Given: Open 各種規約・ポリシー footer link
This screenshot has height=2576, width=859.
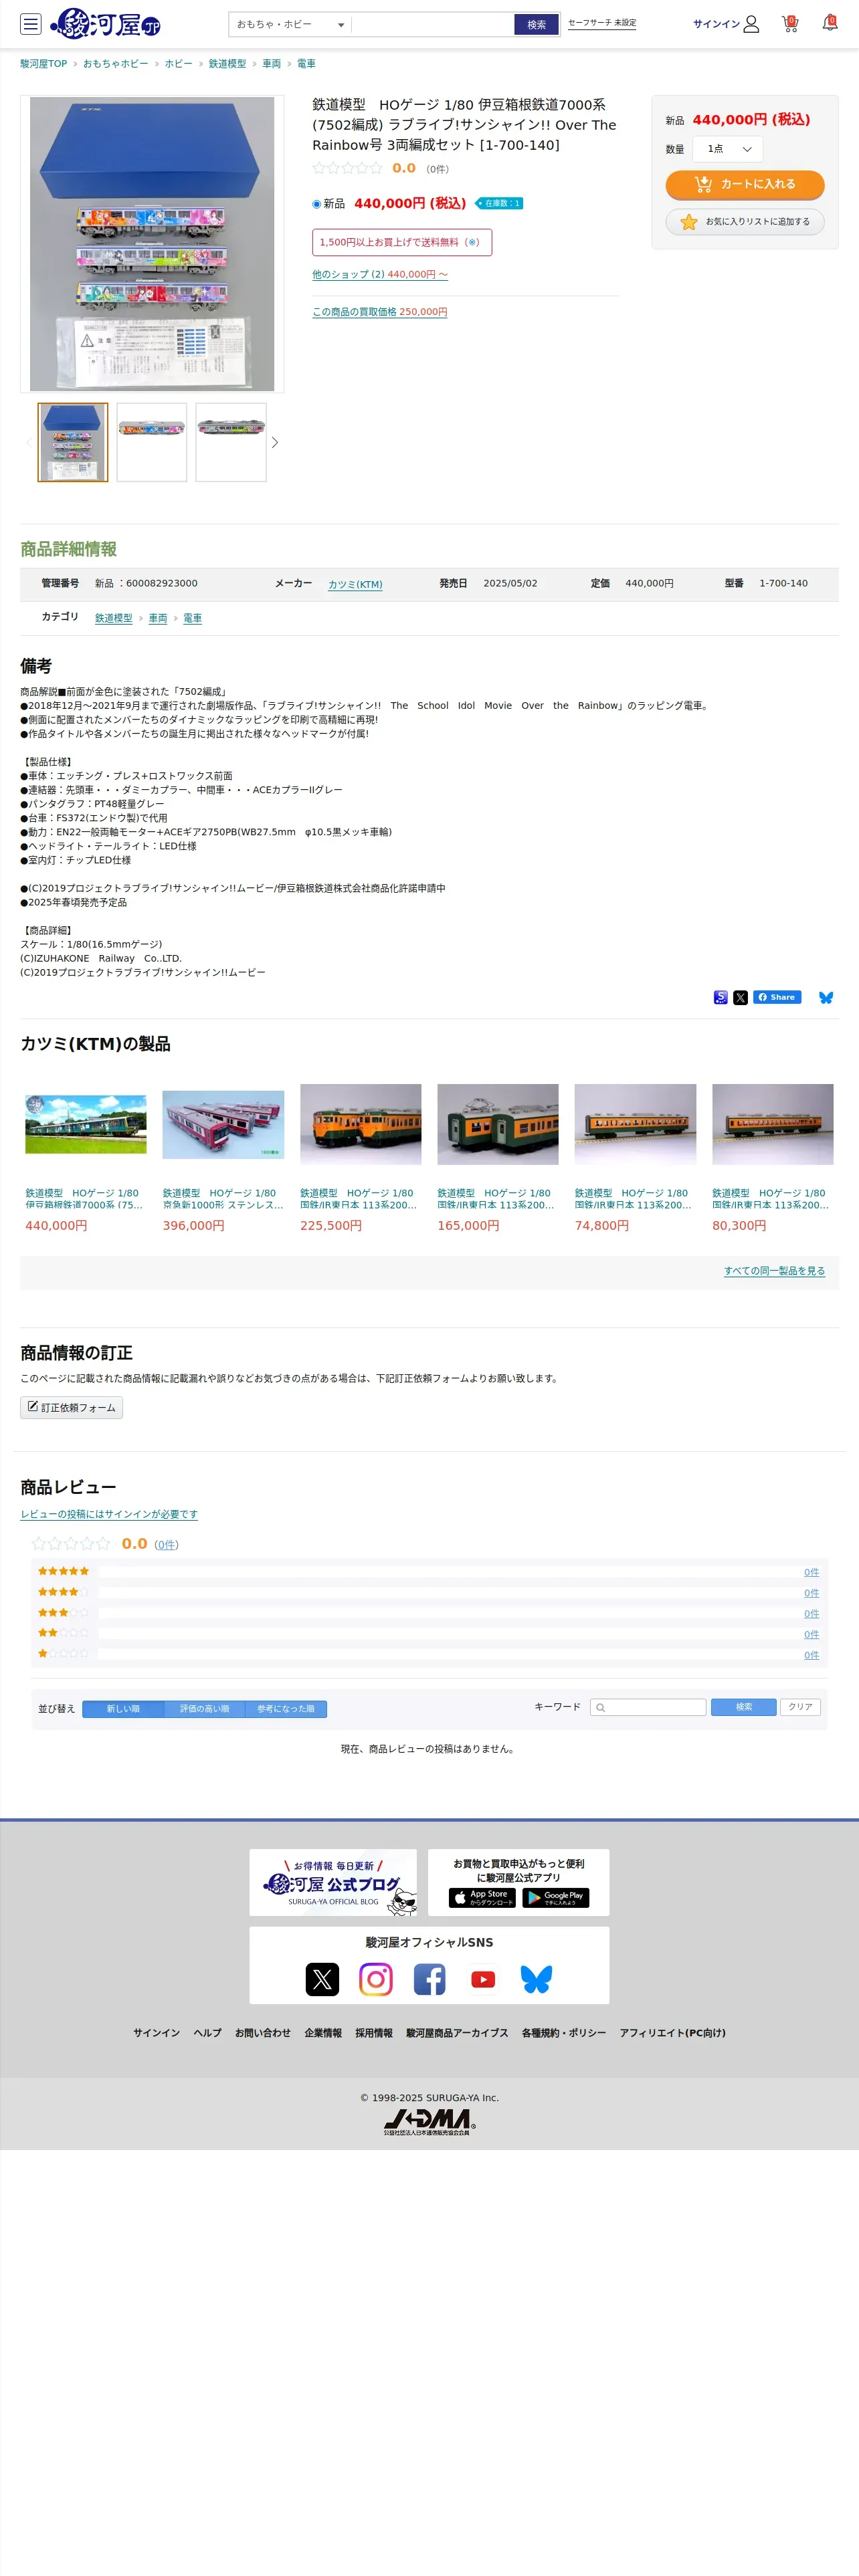Looking at the screenshot, I should pos(564,2033).
